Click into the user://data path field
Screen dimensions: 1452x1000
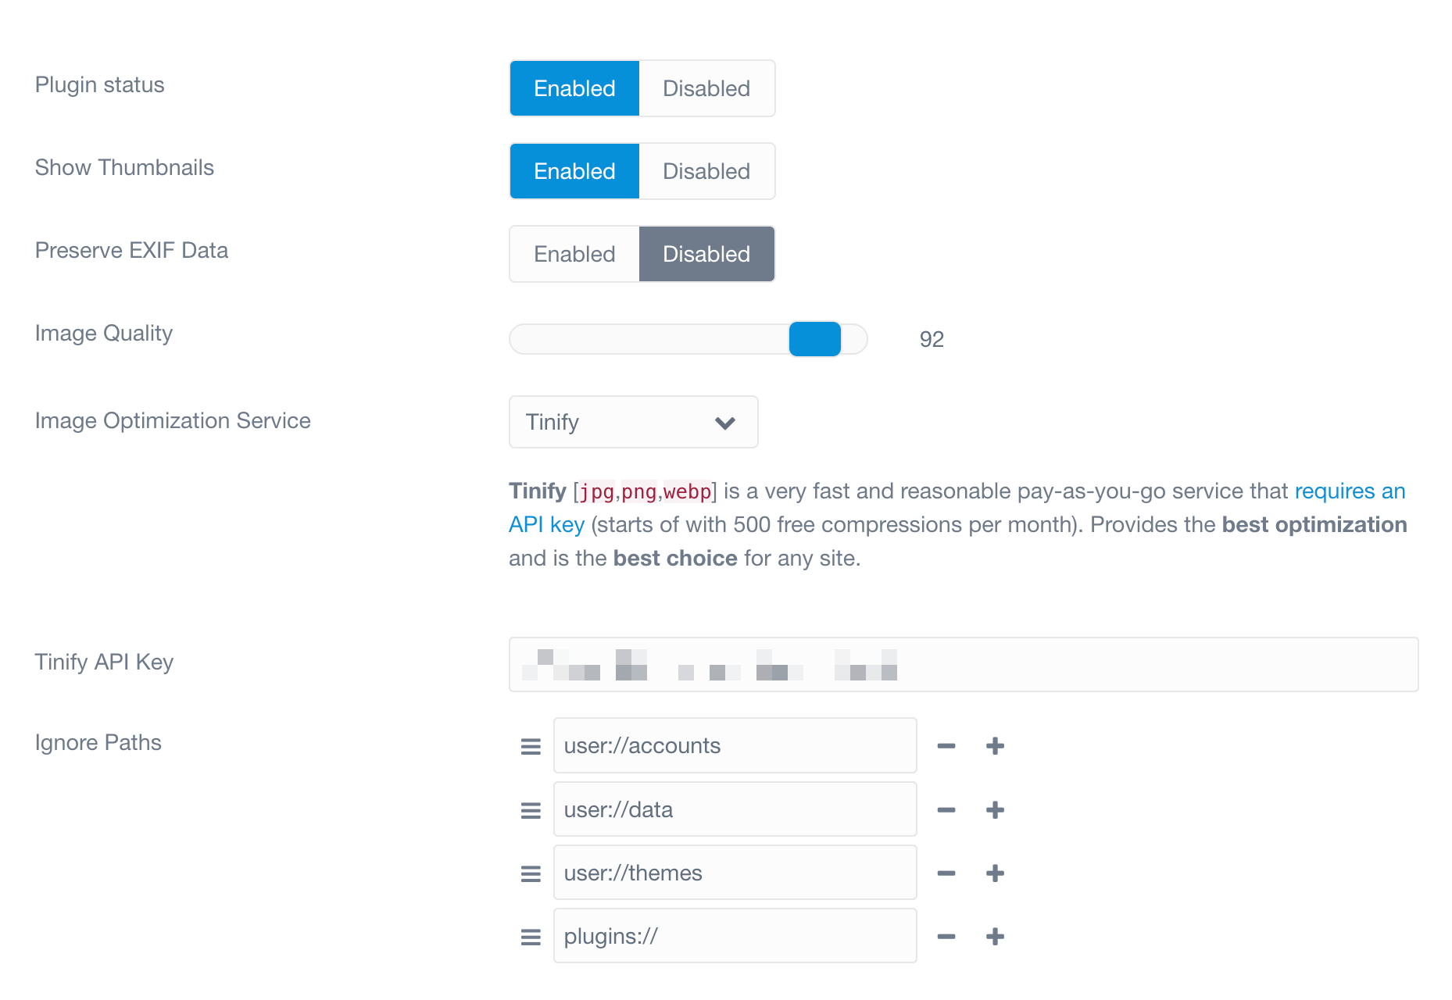tap(735, 809)
